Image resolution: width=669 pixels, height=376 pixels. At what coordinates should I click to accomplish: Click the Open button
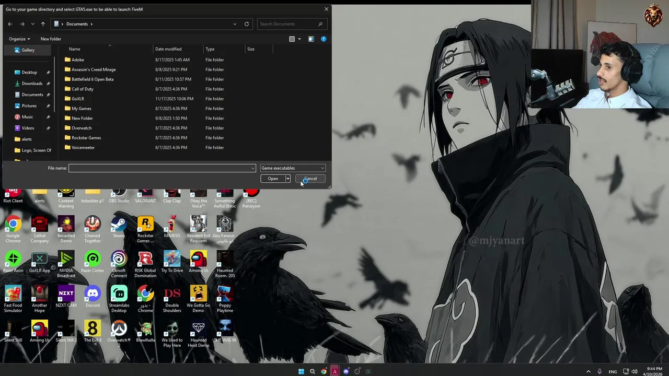tap(273, 179)
